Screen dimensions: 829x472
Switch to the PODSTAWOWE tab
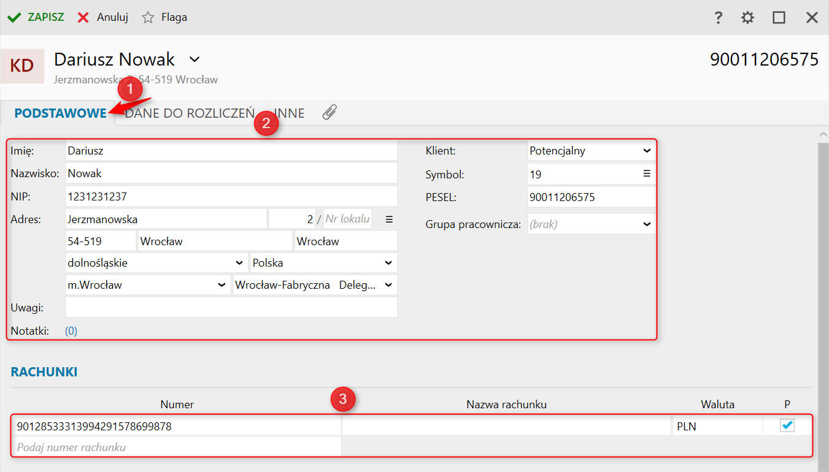(60, 113)
